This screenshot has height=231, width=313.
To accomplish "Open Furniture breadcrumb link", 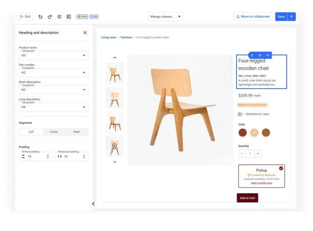I will pos(126,37).
